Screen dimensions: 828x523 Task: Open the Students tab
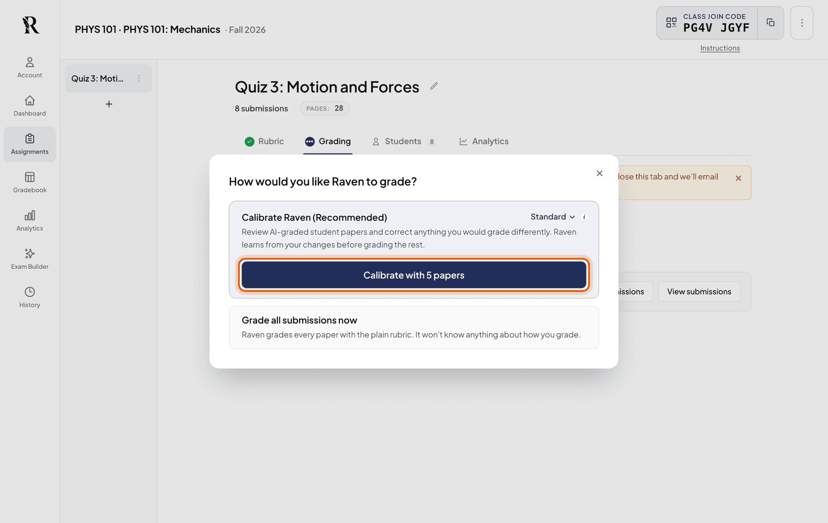point(404,142)
